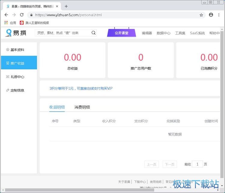Open the 应用 apps grid shortcut

click(x=10, y=23)
